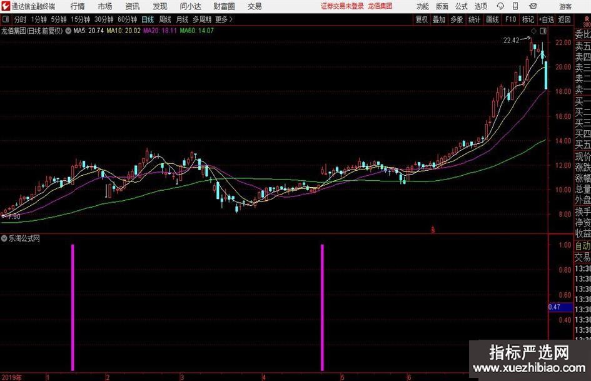Viewport: 591px width, 381px height.
Task: Click the Tongdaxin red logo icon
Action: click(6, 6)
